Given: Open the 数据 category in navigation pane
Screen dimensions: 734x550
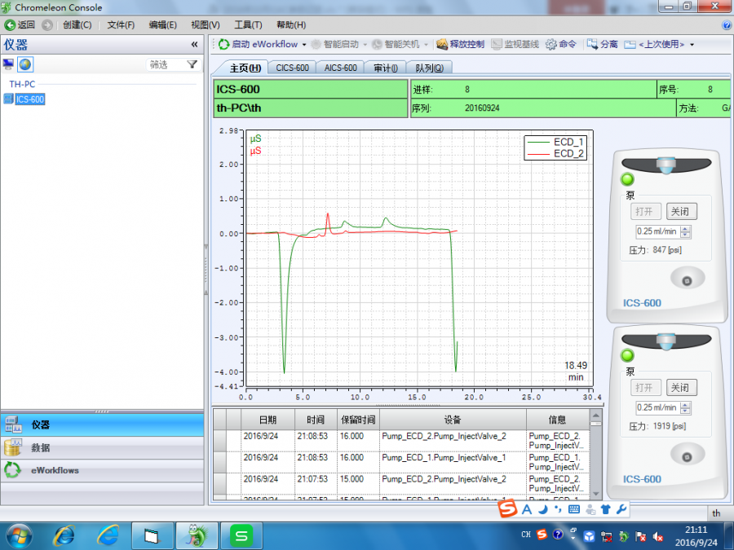Looking at the screenshot, I should (x=102, y=447).
